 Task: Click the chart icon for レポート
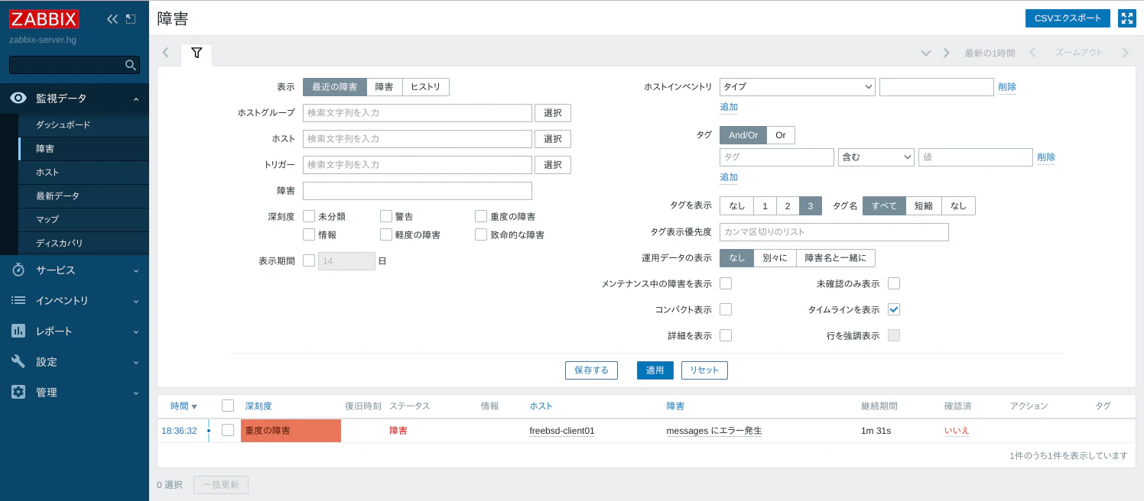pyautogui.click(x=19, y=331)
